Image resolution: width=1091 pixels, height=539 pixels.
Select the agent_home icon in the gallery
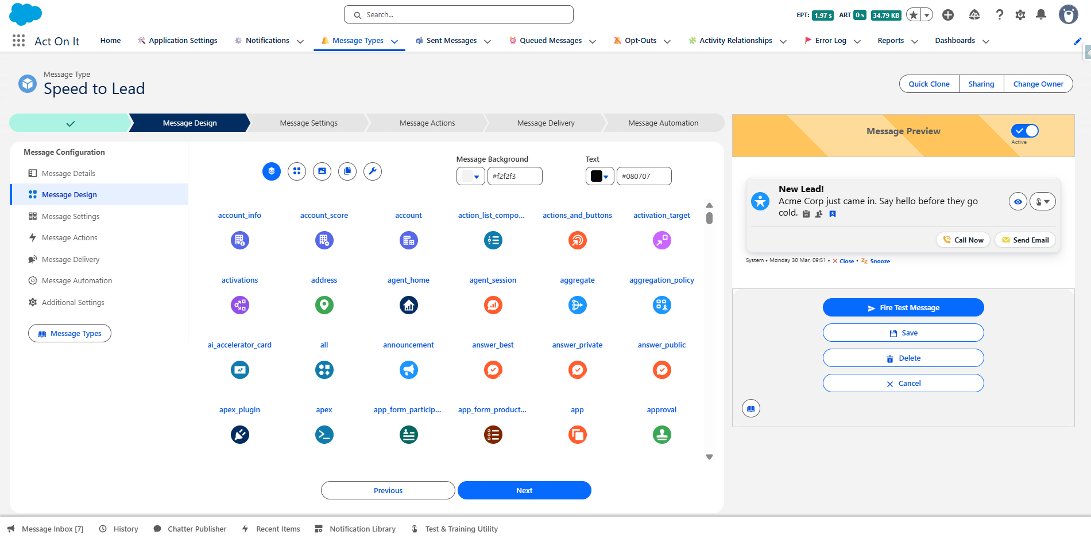408,305
